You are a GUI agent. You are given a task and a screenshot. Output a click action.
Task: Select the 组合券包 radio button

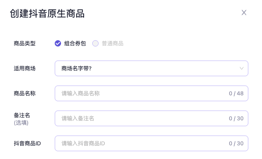[58, 43]
